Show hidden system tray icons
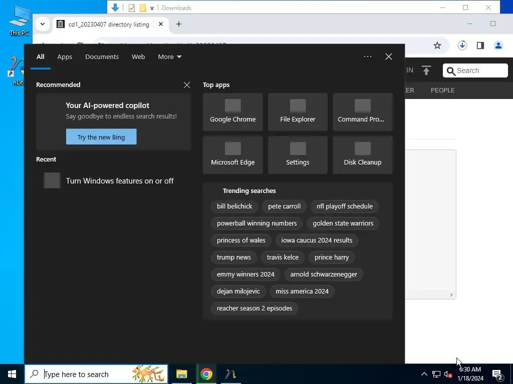This screenshot has width=513, height=384. [424, 374]
